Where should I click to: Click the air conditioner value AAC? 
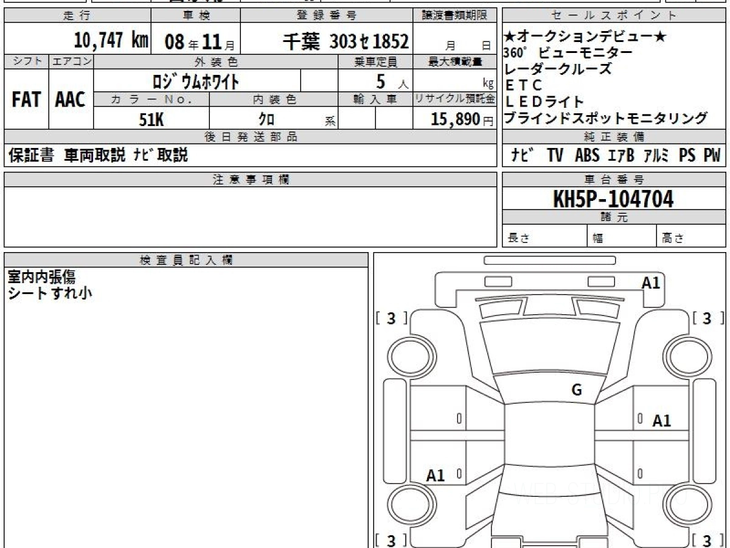pos(71,99)
